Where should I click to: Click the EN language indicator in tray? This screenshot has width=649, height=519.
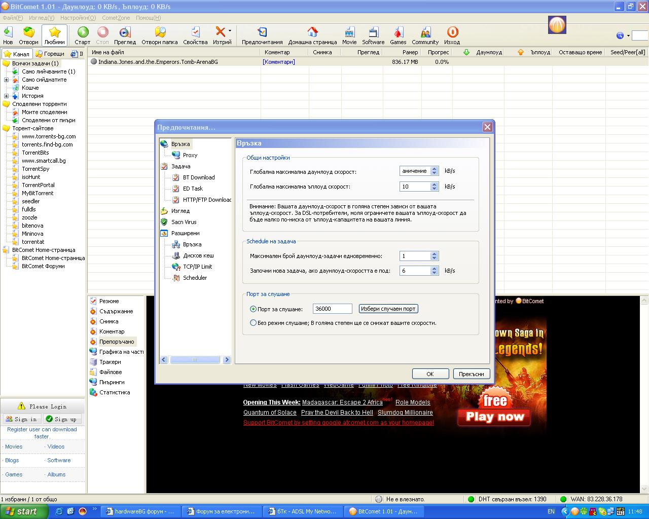[551, 512]
